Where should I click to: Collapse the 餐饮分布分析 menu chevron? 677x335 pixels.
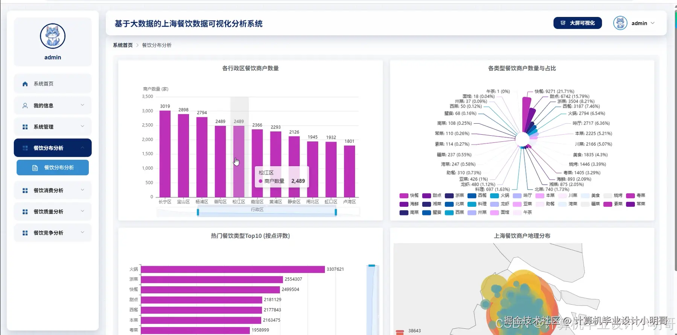point(82,147)
